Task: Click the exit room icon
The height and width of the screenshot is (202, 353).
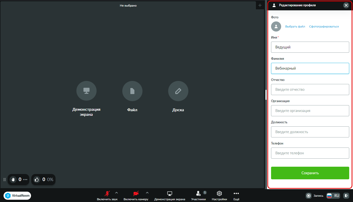Action: pos(347,195)
